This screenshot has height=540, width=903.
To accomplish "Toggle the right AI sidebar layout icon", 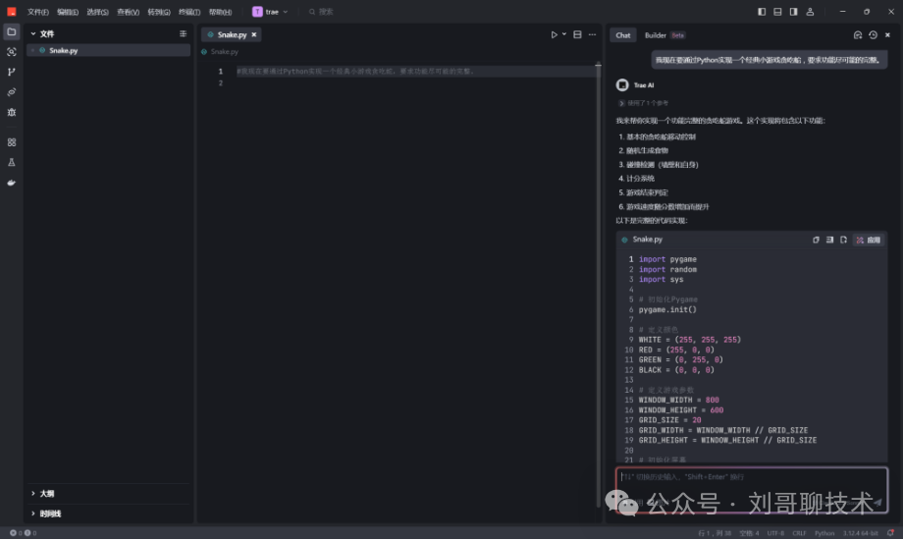I will tap(793, 12).
